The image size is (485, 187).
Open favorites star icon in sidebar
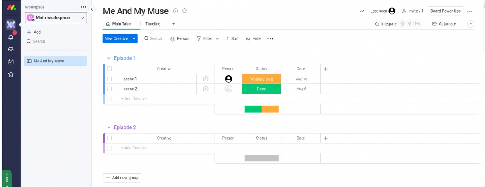pos(11,74)
